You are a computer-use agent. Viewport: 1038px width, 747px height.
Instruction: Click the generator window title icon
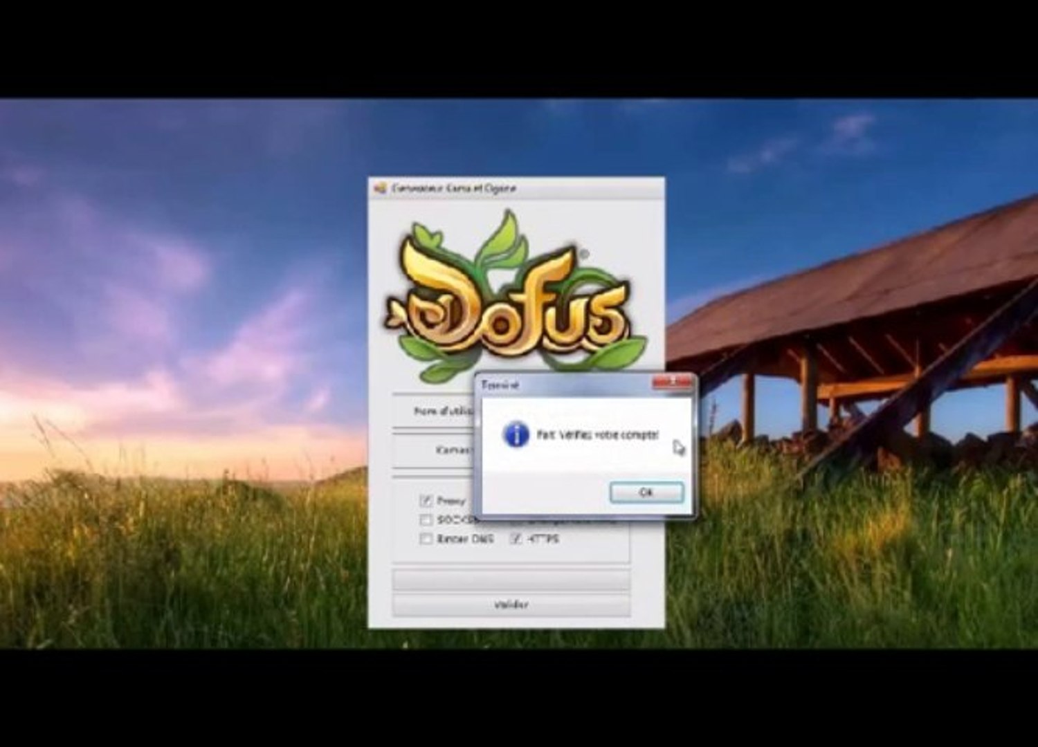380,188
